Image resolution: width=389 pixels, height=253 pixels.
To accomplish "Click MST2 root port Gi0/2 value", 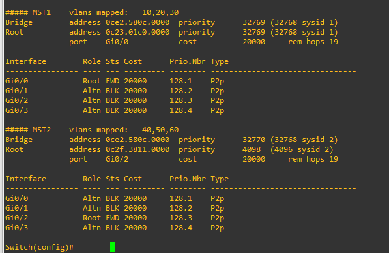I will click(117, 159).
